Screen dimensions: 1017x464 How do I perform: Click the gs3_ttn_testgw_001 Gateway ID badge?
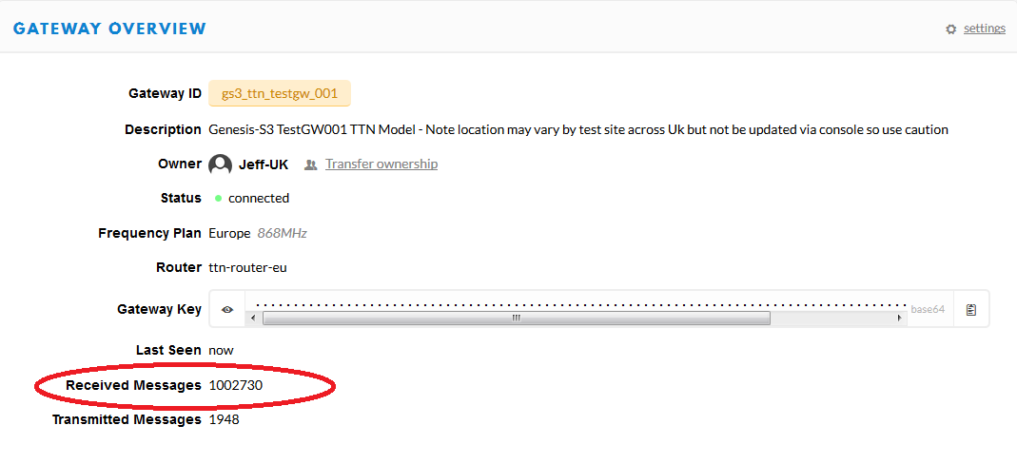click(280, 93)
